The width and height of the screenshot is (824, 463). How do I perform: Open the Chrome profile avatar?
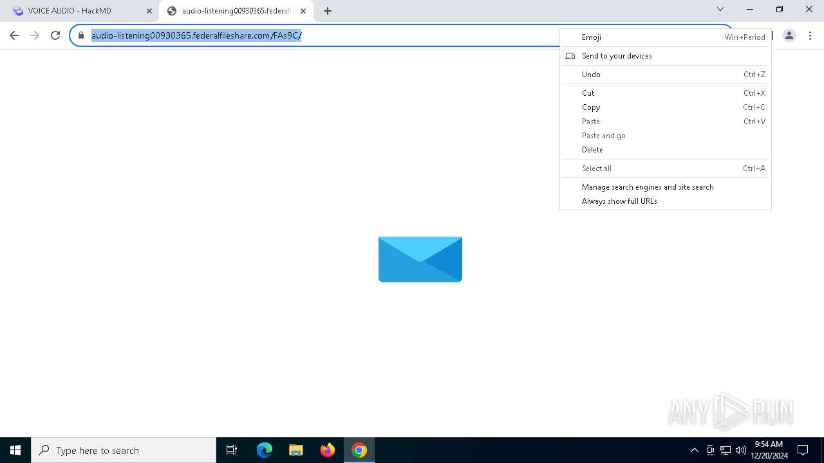tap(789, 35)
